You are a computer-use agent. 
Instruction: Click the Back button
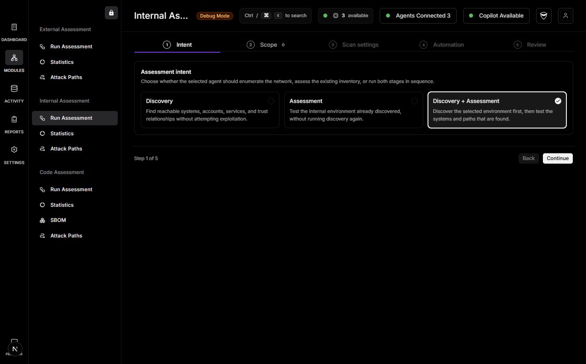[529, 158]
